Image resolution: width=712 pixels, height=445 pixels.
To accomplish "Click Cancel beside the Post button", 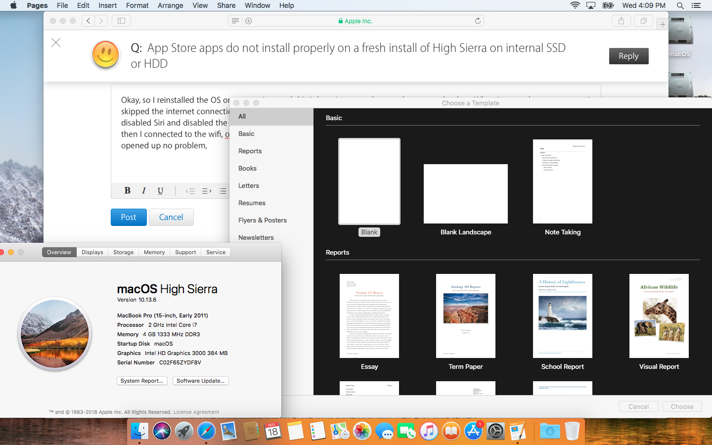I will click(x=171, y=217).
